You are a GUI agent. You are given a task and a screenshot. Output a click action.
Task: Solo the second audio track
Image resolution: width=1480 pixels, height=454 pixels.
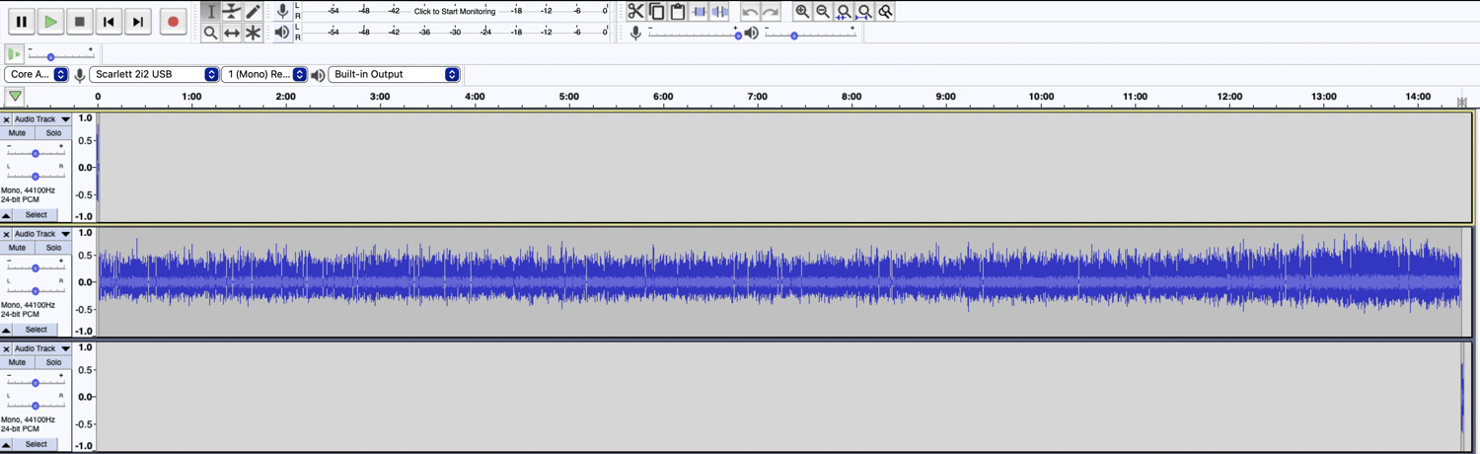pyautogui.click(x=53, y=248)
